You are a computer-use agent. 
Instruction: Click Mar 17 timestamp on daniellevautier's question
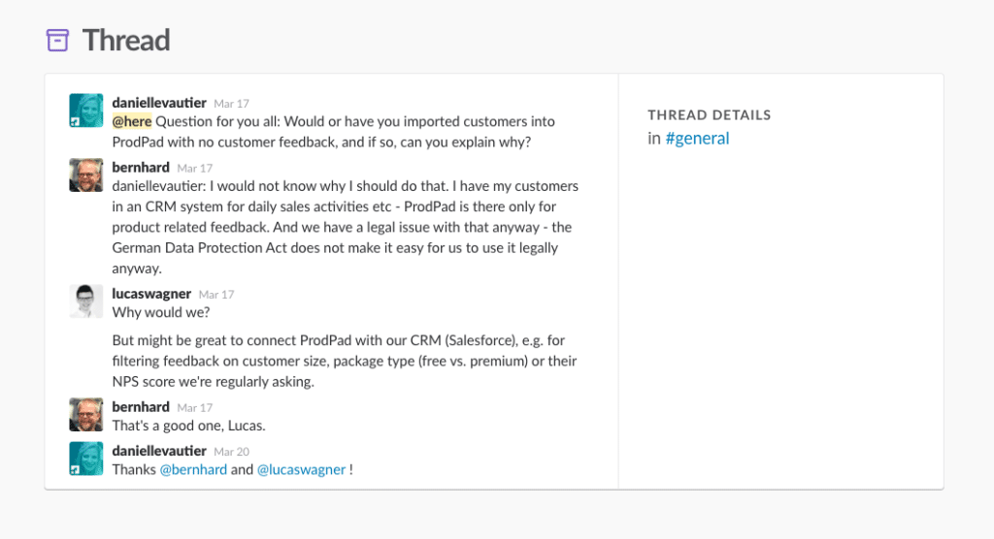pyautogui.click(x=231, y=103)
